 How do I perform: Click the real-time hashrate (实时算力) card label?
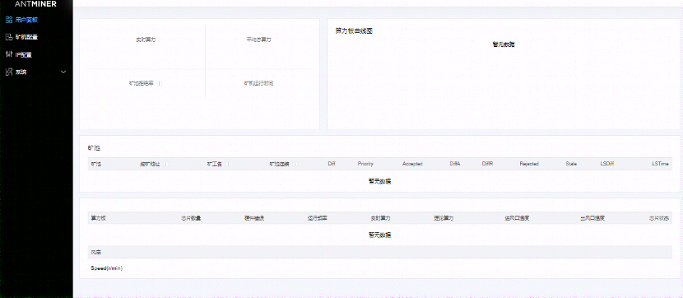(x=146, y=40)
